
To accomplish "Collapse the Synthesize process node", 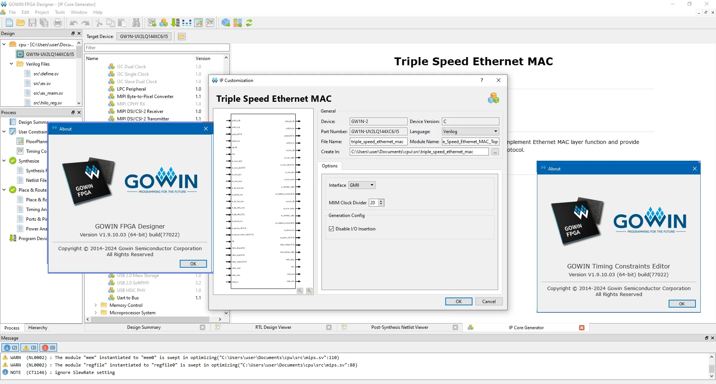I will click(x=4, y=161).
